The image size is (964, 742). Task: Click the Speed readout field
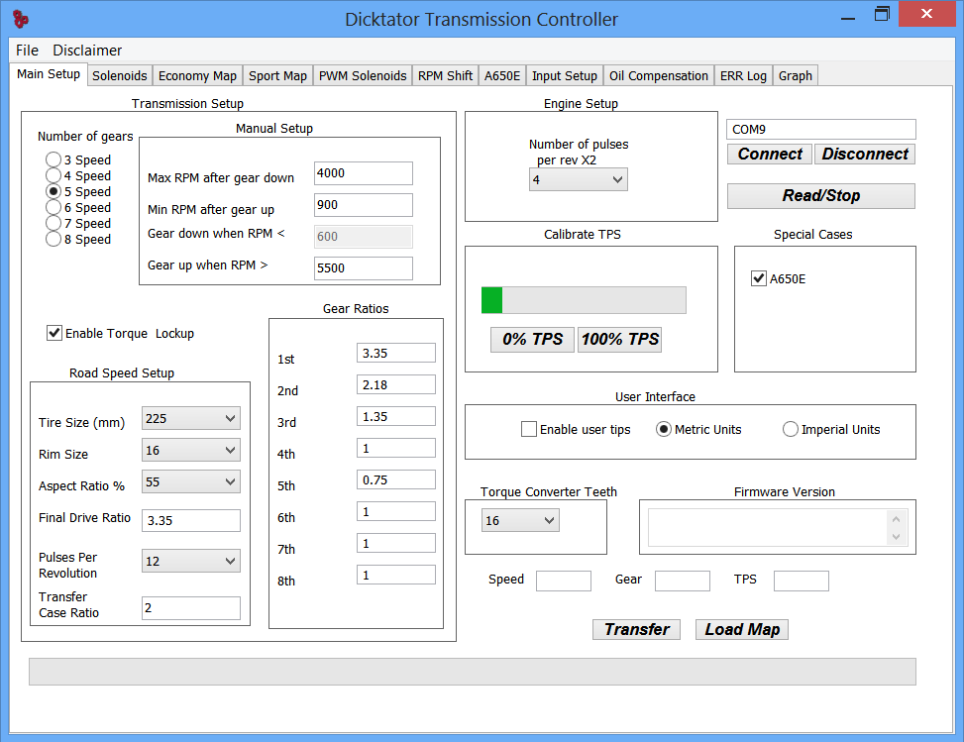coord(564,581)
